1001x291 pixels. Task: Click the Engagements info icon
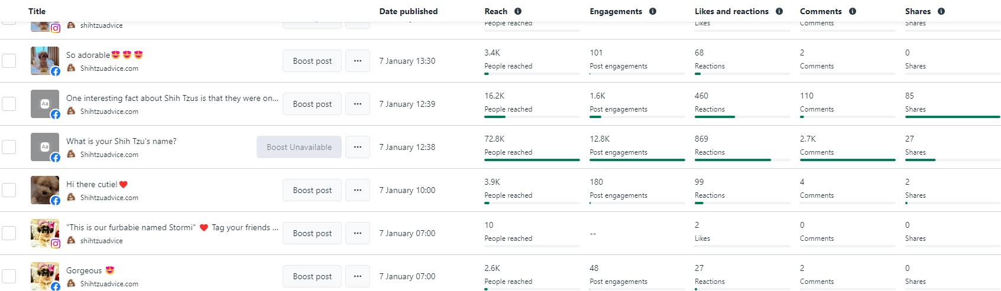click(653, 11)
